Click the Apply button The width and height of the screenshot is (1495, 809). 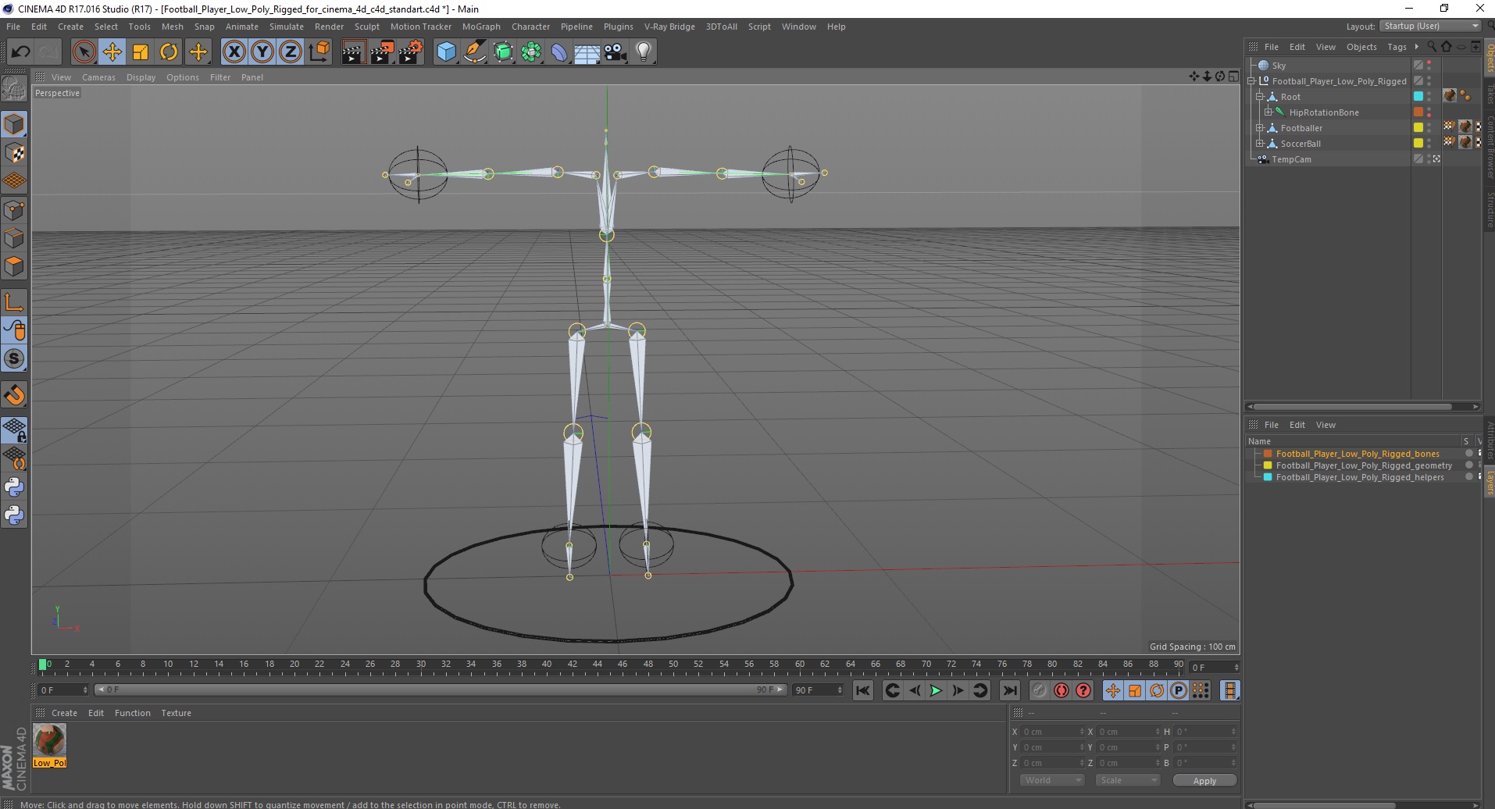pyautogui.click(x=1204, y=780)
